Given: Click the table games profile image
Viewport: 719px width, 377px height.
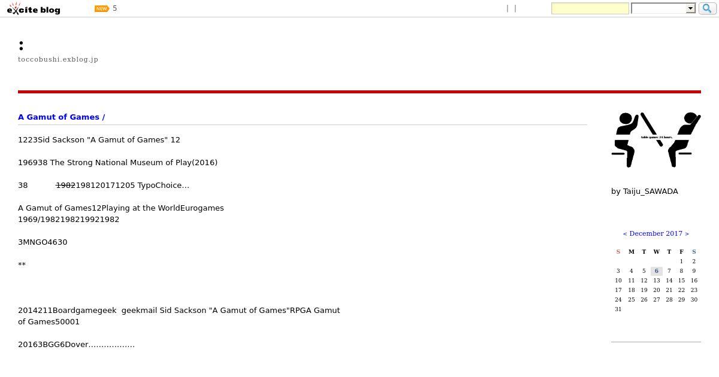Looking at the screenshot, I should (x=656, y=139).
